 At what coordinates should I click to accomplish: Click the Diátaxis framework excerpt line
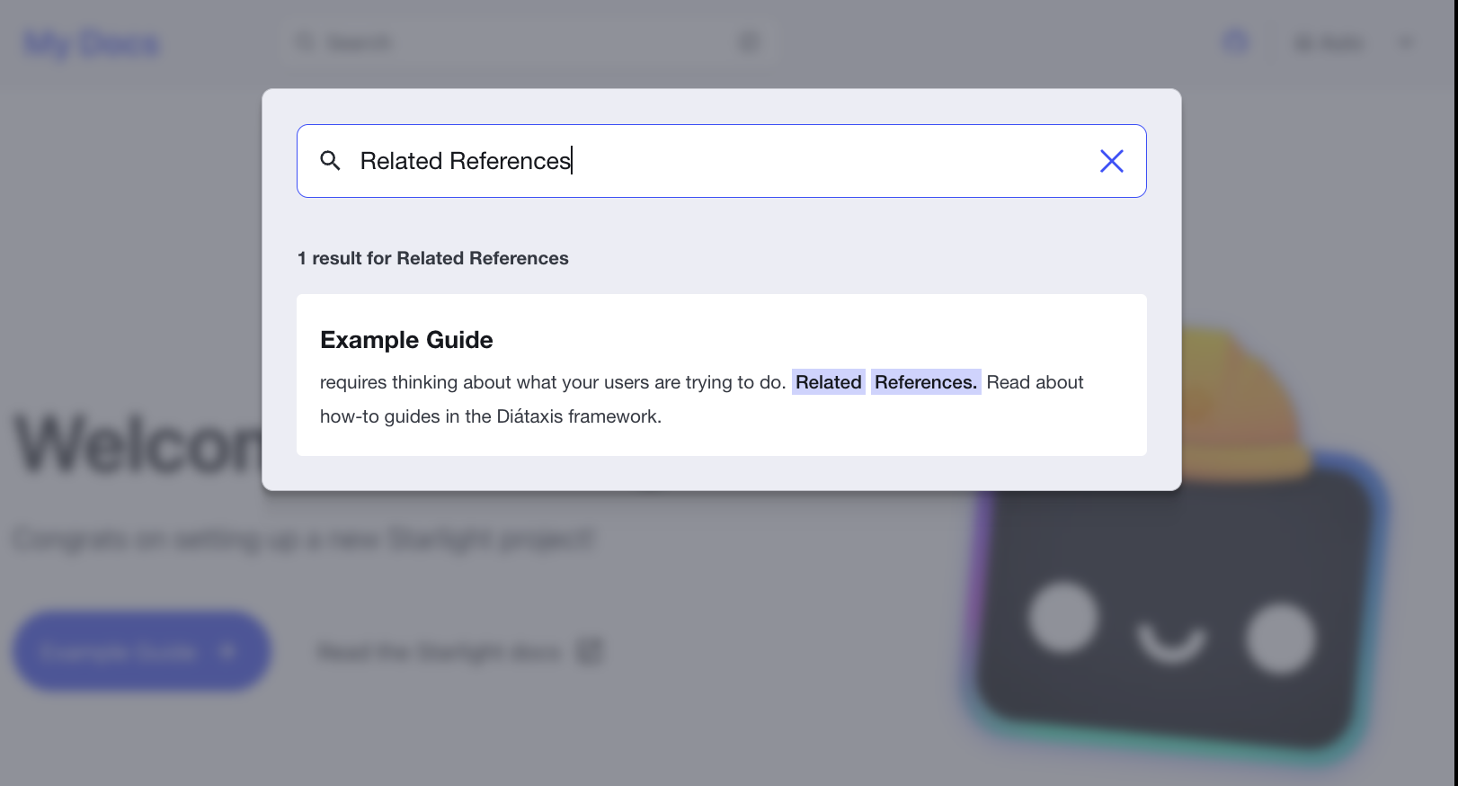point(491,416)
